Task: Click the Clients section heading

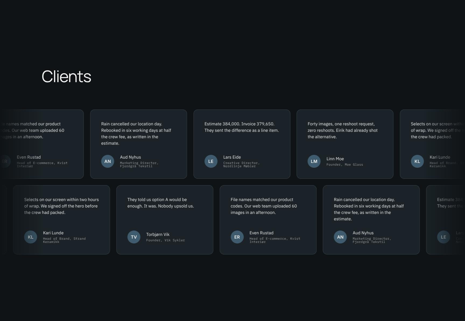Action: (66, 76)
